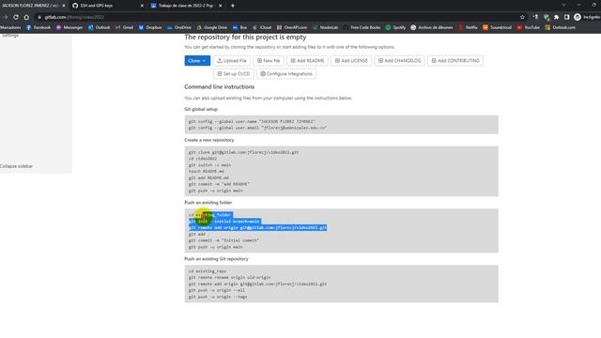Collapse the sidebar
This screenshot has height=338, width=601.
[x=17, y=166]
